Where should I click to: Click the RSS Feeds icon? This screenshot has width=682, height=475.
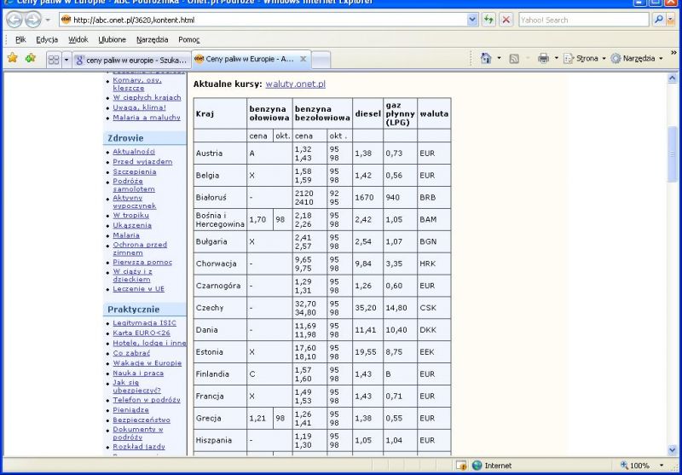514,58
